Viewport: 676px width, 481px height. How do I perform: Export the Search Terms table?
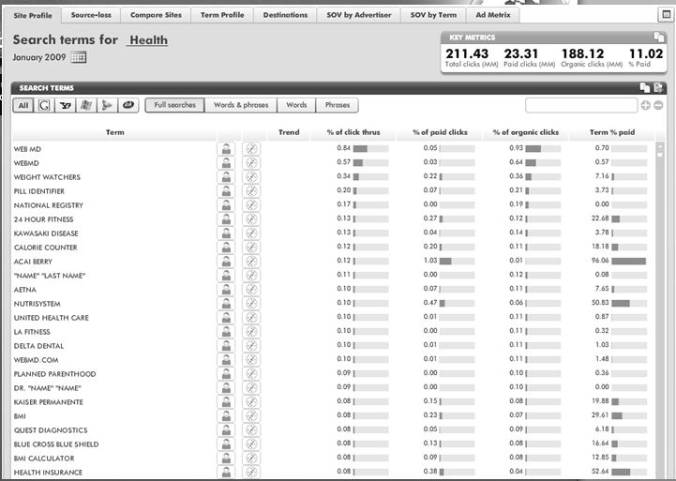click(658, 88)
